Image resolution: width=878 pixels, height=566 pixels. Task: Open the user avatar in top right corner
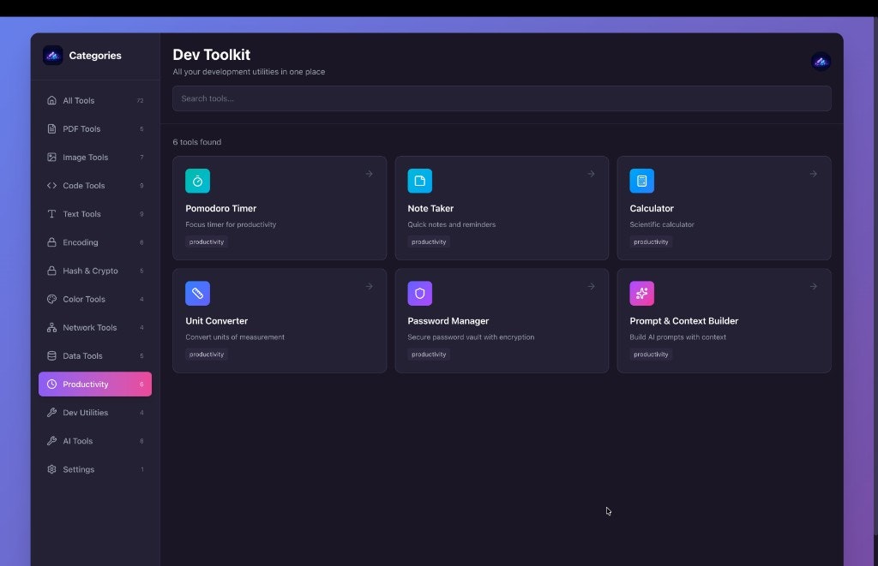click(x=821, y=61)
